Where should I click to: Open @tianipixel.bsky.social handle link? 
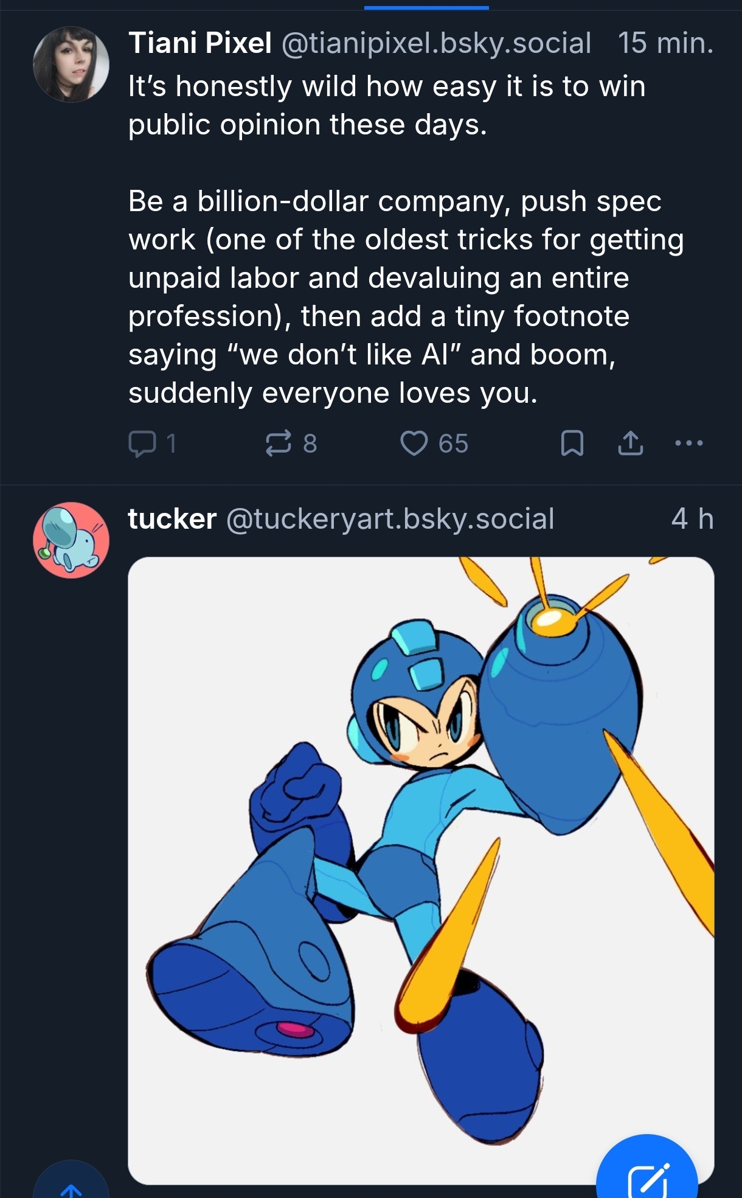click(436, 43)
